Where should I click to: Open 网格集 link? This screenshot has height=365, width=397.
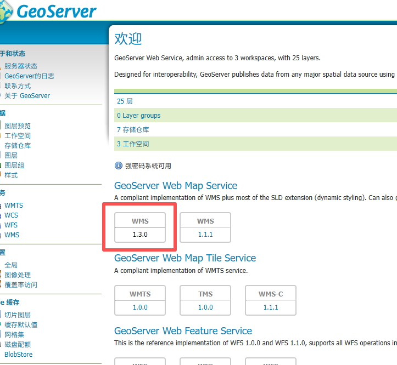click(14, 334)
